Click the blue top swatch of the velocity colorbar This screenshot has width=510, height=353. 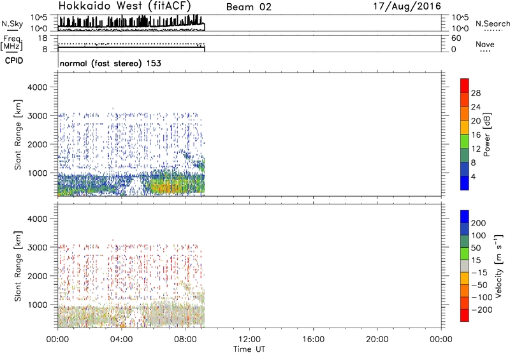pyautogui.click(x=465, y=217)
